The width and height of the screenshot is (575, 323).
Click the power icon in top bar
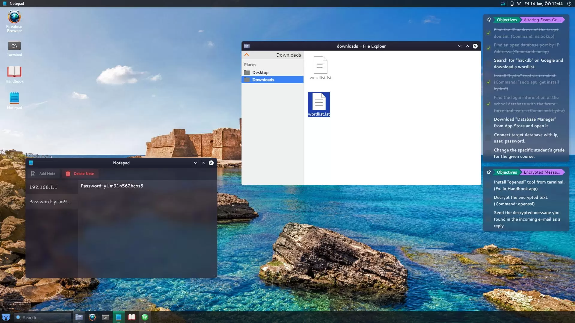click(x=569, y=4)
